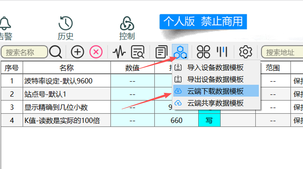Screen dimensions: 303x169
Task: Choose 云端下载数据模板 from menu
Action: 216,91
